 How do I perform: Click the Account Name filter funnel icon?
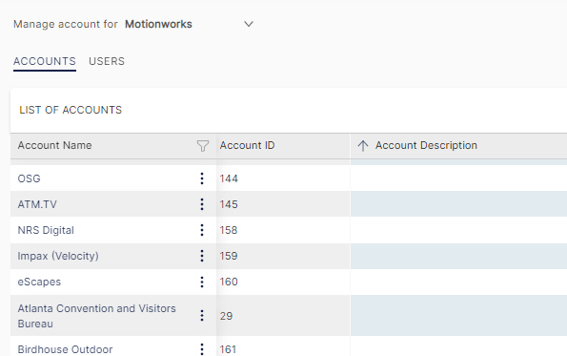(203, 146)
